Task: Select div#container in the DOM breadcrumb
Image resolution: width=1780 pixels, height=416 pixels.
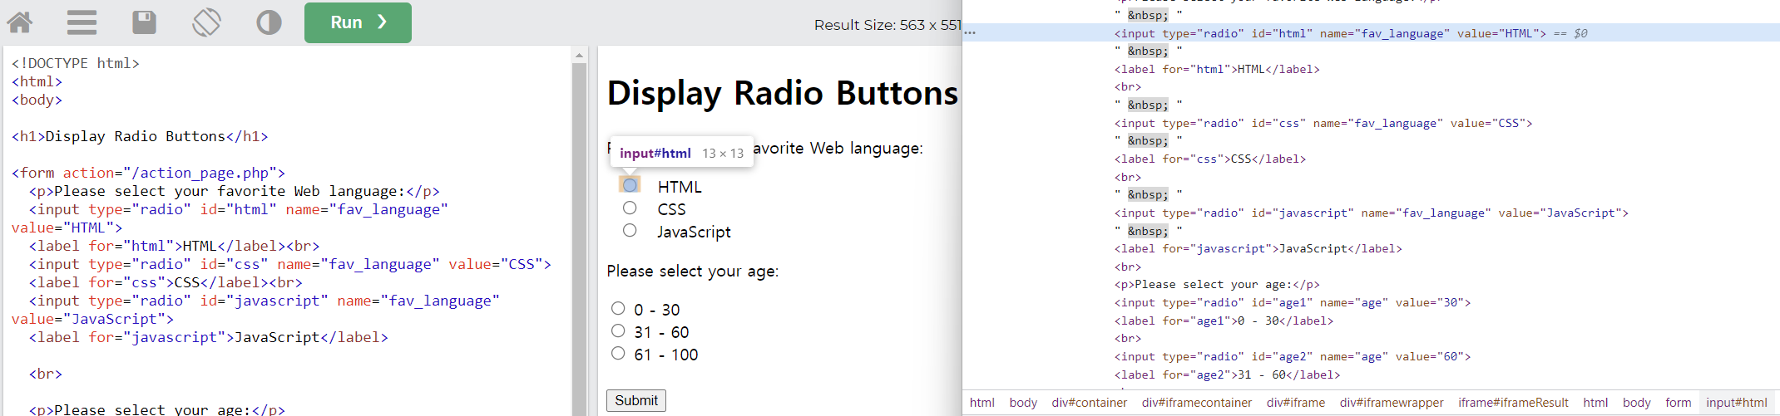Action: pyautogui.click(x=1089, y=403)
